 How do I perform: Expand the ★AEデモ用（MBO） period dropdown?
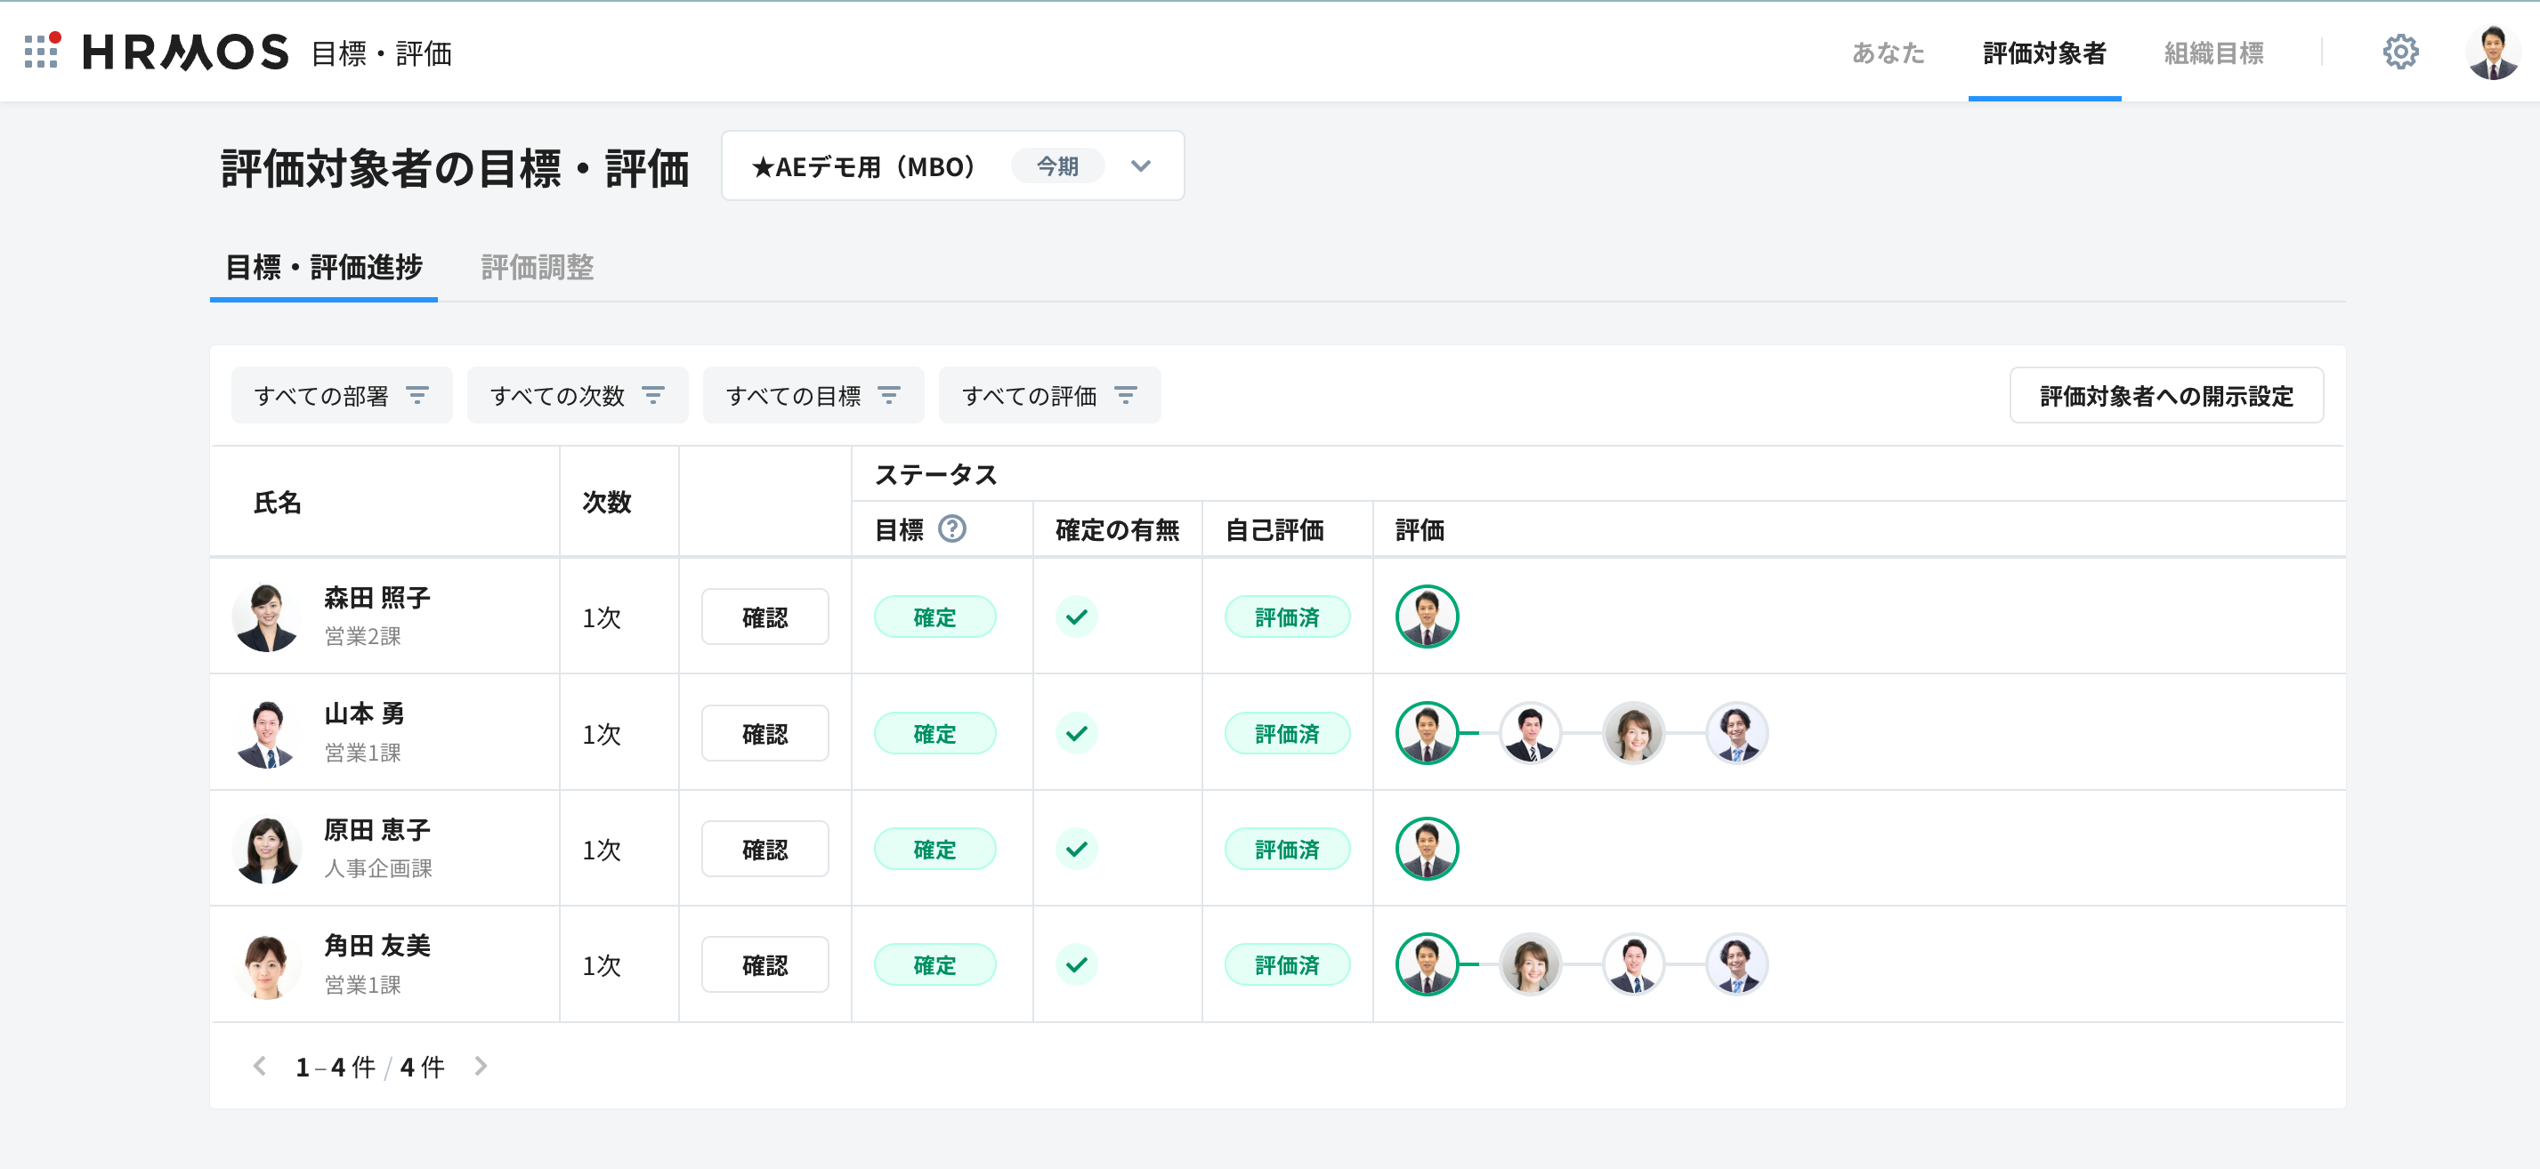(x=952, y=165)
